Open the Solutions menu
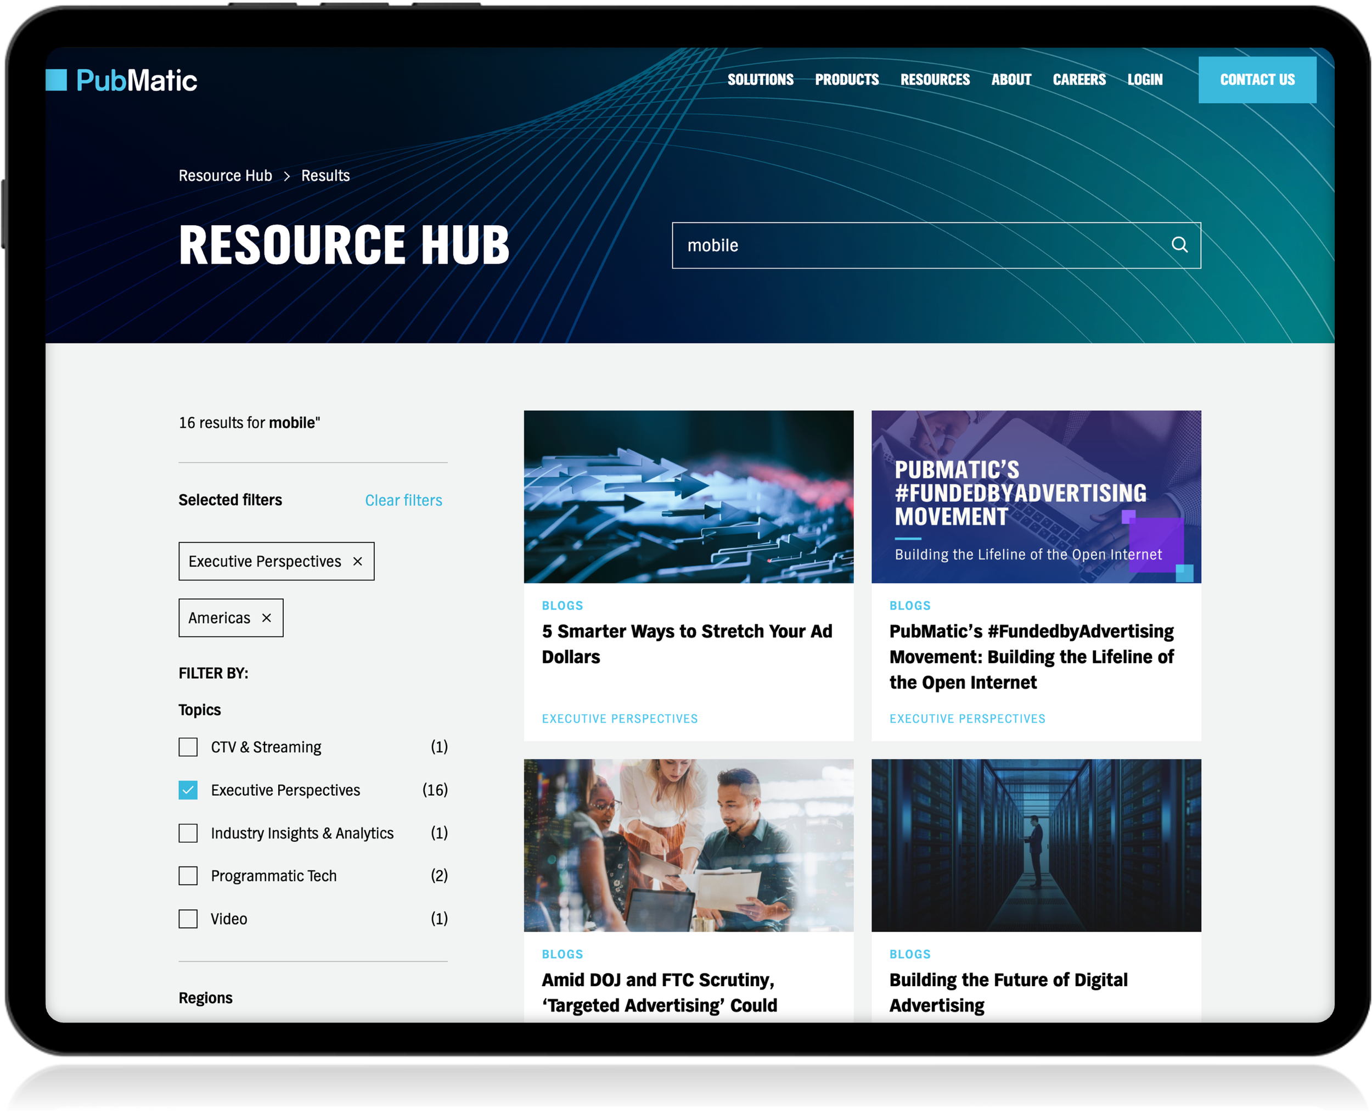The image size is (1372, 1113). [761, 80]
